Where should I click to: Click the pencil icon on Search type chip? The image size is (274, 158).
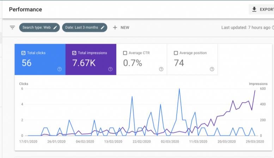pyautogui.click(x=55, y=28)
